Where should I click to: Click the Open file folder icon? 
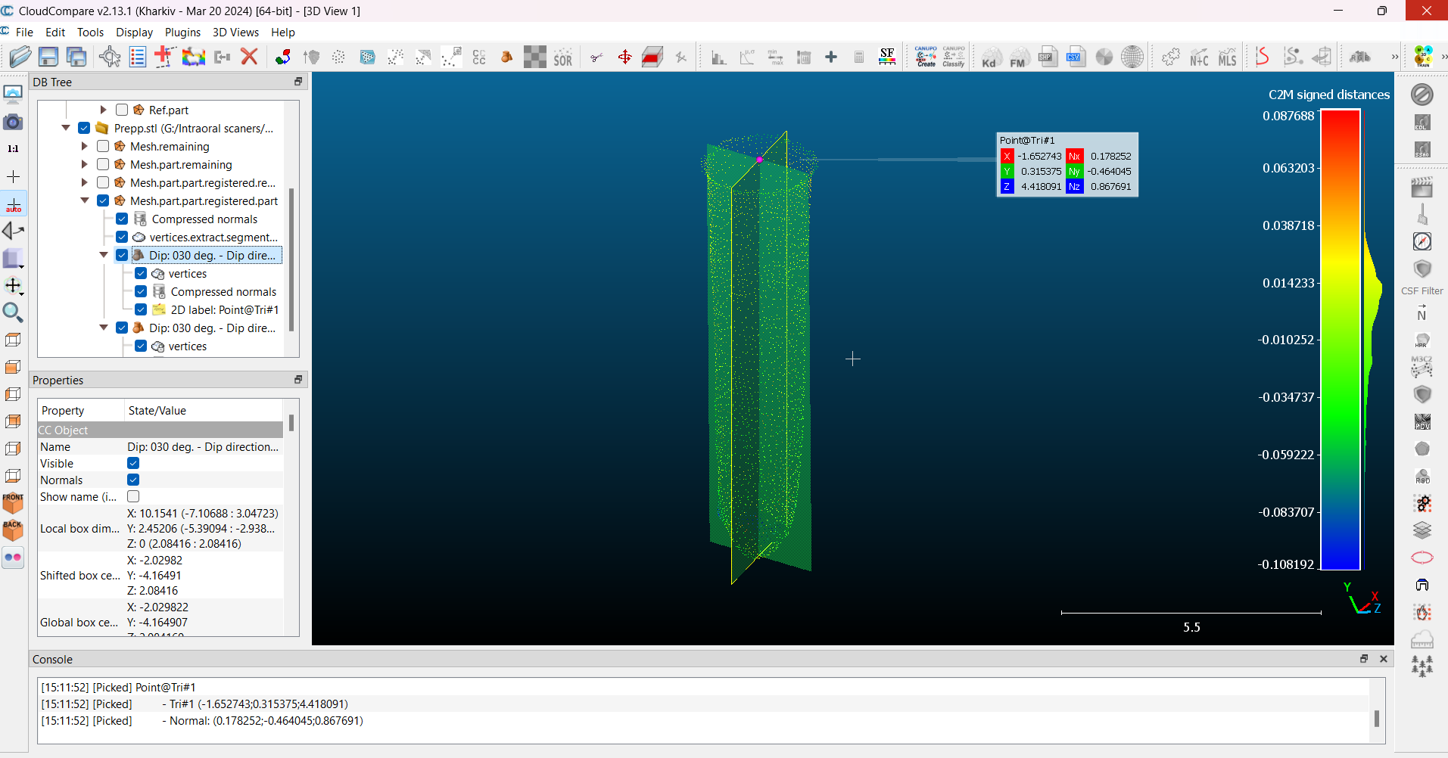tap(20, 57)
